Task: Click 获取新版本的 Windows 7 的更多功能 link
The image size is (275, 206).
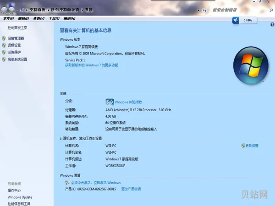Action: coord(92,65)
